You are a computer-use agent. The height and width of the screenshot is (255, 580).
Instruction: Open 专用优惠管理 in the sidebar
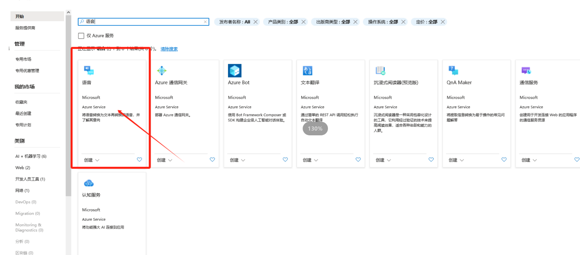tap(27, 70)
